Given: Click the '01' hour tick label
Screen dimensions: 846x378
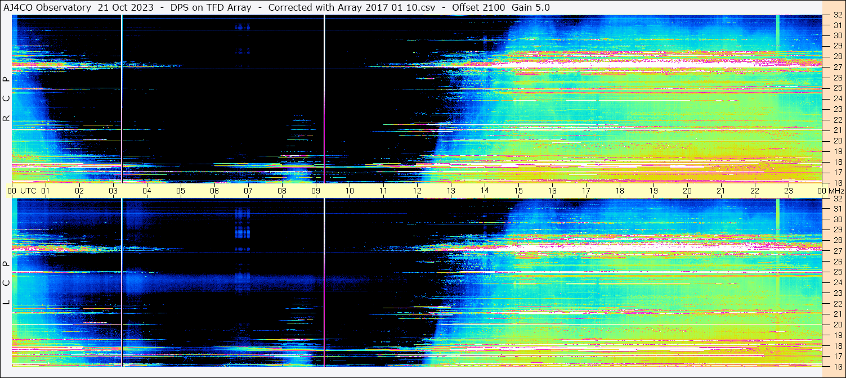Looking at the screenshot, I should point(46,191).
